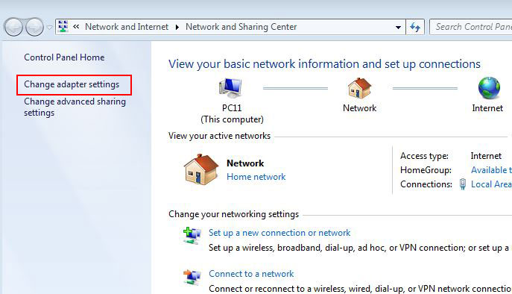Click the Connect to a network icon
Viewport: 512px width, 294px height.
click(192, 277)
